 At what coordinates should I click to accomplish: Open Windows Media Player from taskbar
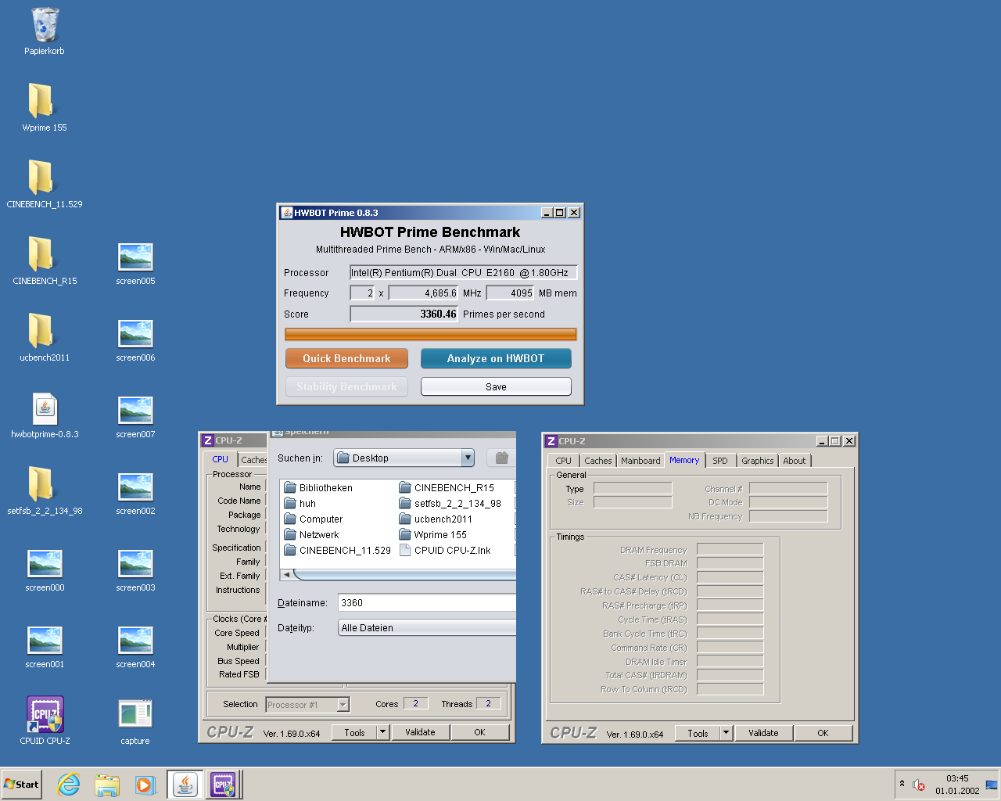coord(145,785)
